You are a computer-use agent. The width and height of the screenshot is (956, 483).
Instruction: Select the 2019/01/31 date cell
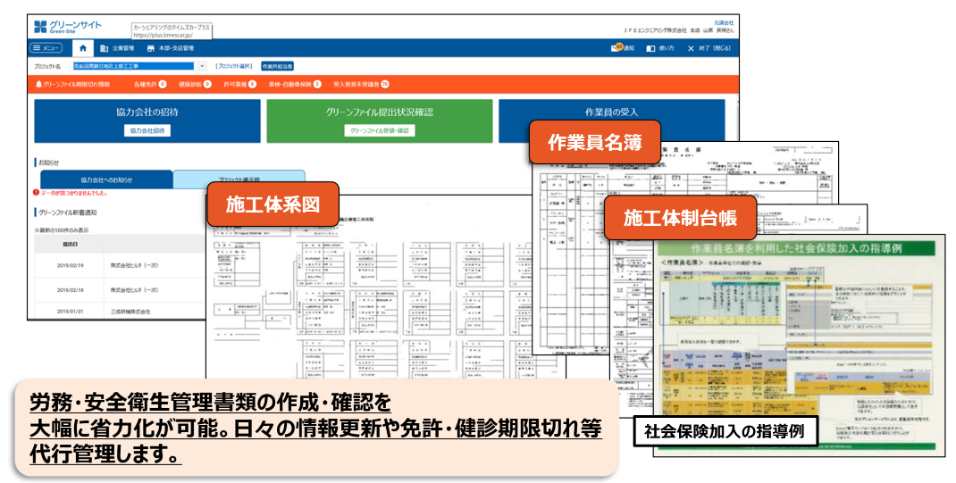tap(70, 312)
